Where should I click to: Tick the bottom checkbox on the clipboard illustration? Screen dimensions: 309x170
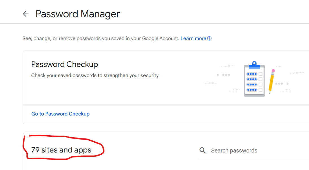click(x=260, y=90)
